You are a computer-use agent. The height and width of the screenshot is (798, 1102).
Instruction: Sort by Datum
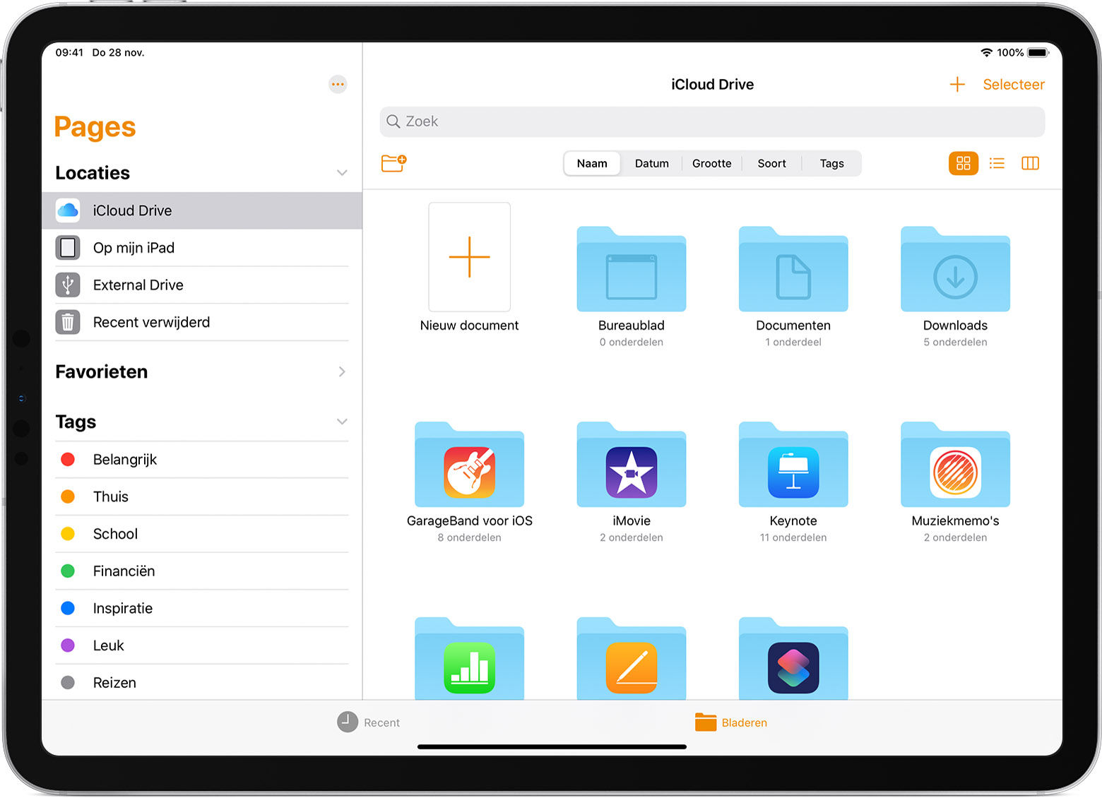[652, 163]
